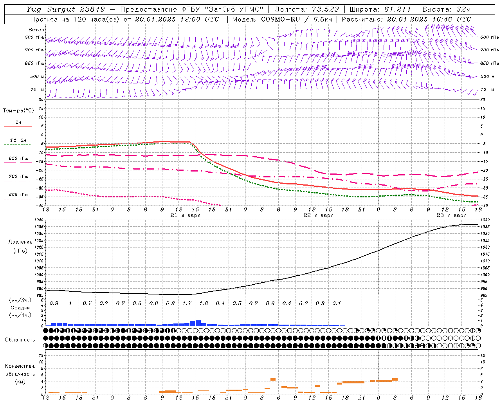The height and width of the screenshot is (401, 501).
Task: Select the Тем-ра(°C) axis title
Action: (18, 110)
